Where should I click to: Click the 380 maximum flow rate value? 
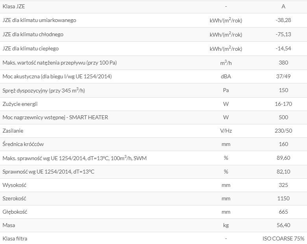tap(283, 63)
